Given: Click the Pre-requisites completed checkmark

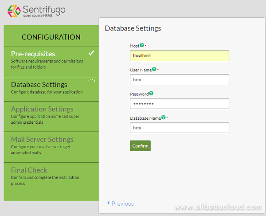Looking at the screenshot, I should click(91, 53).
